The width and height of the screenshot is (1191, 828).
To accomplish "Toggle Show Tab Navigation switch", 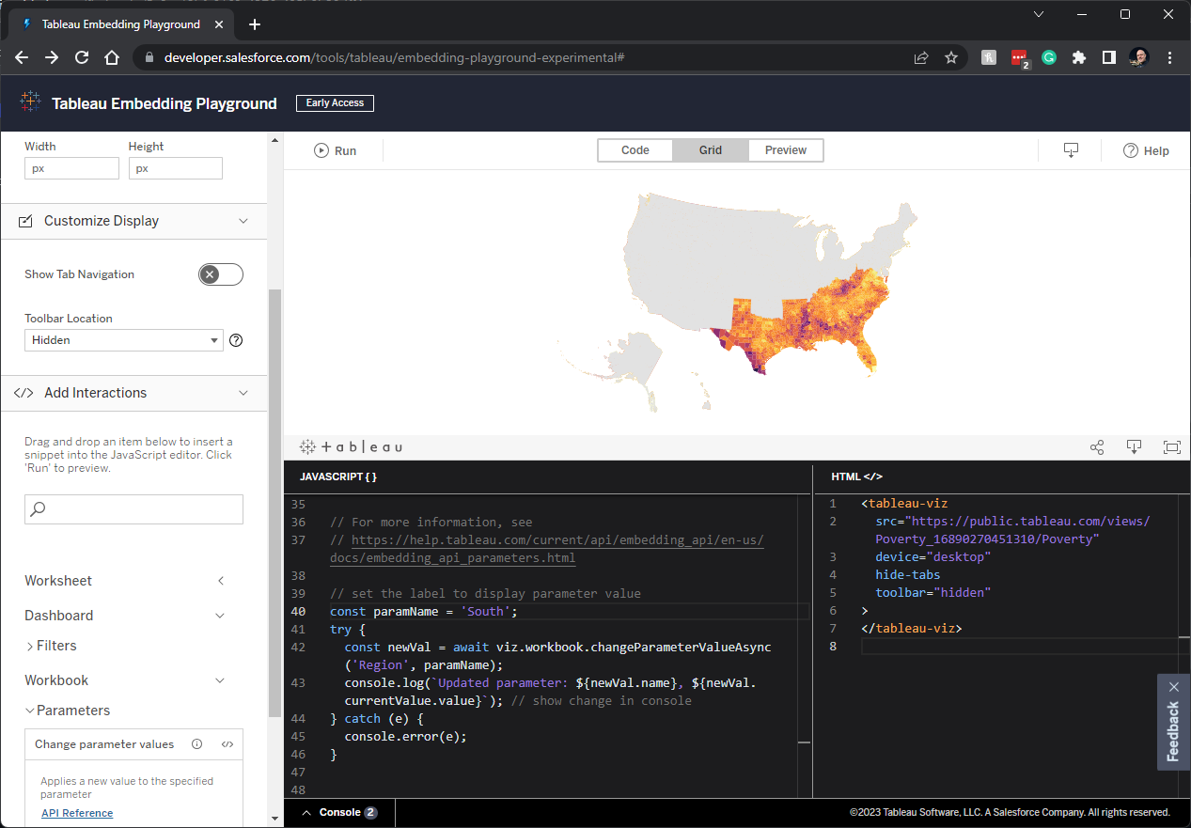I will pyautogui.click(x=221, y=274).
